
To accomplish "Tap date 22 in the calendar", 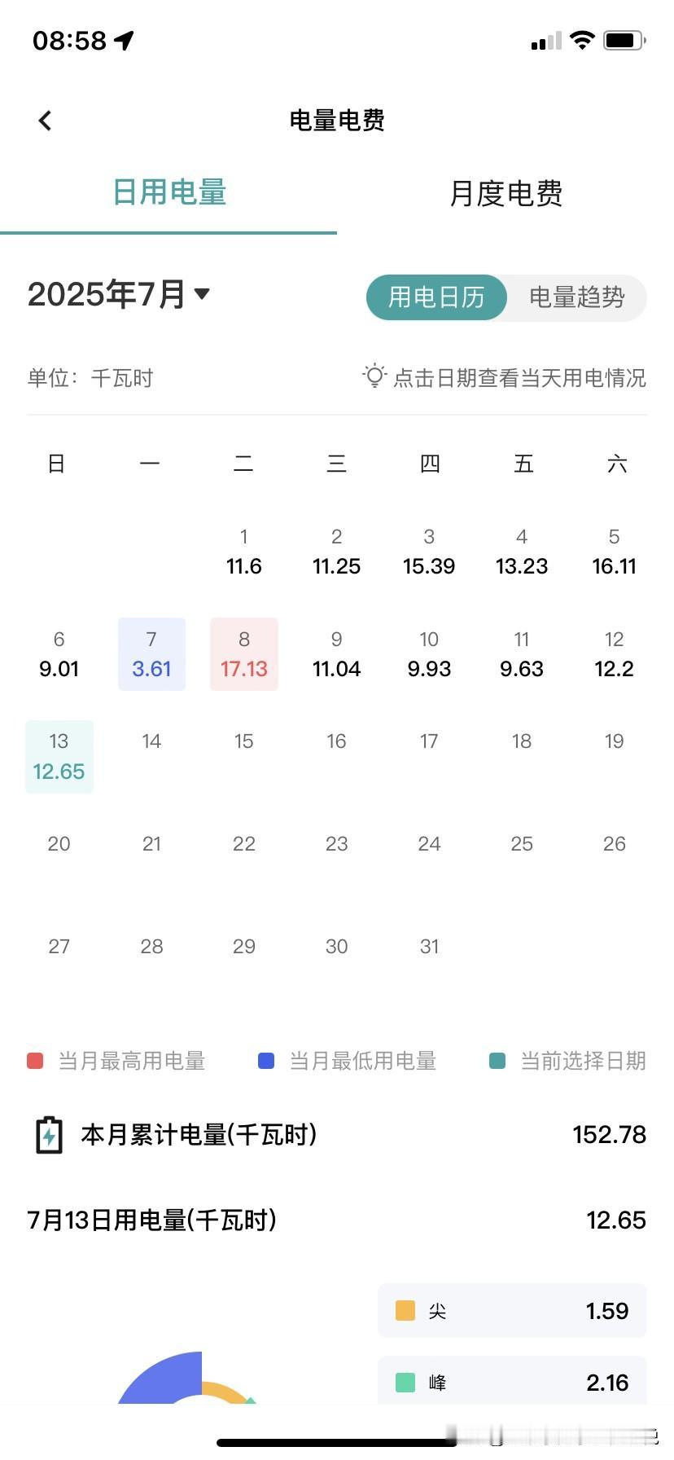I will click(x=244, y=844).
